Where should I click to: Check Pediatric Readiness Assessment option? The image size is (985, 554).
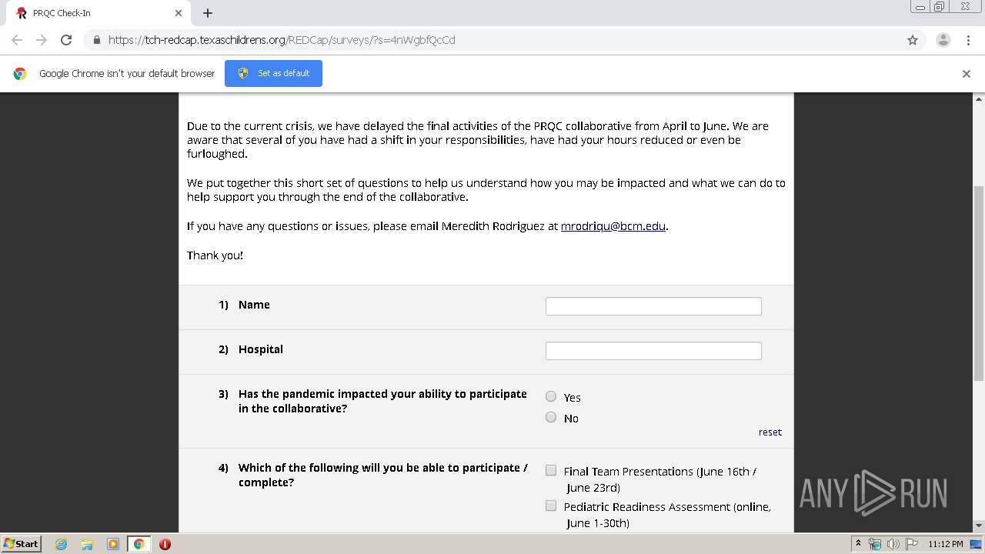[551, 506]
